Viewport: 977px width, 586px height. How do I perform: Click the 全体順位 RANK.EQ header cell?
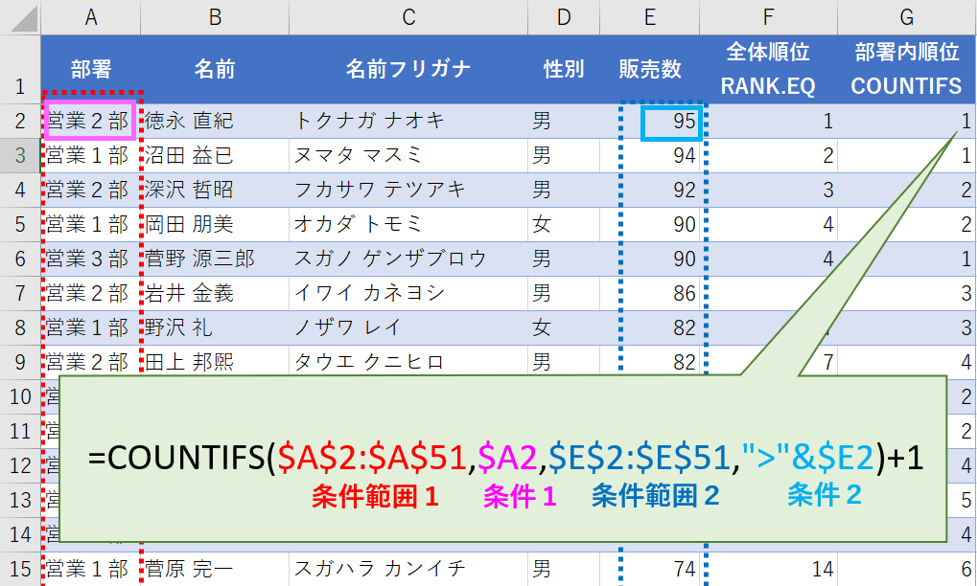(766, 68)
